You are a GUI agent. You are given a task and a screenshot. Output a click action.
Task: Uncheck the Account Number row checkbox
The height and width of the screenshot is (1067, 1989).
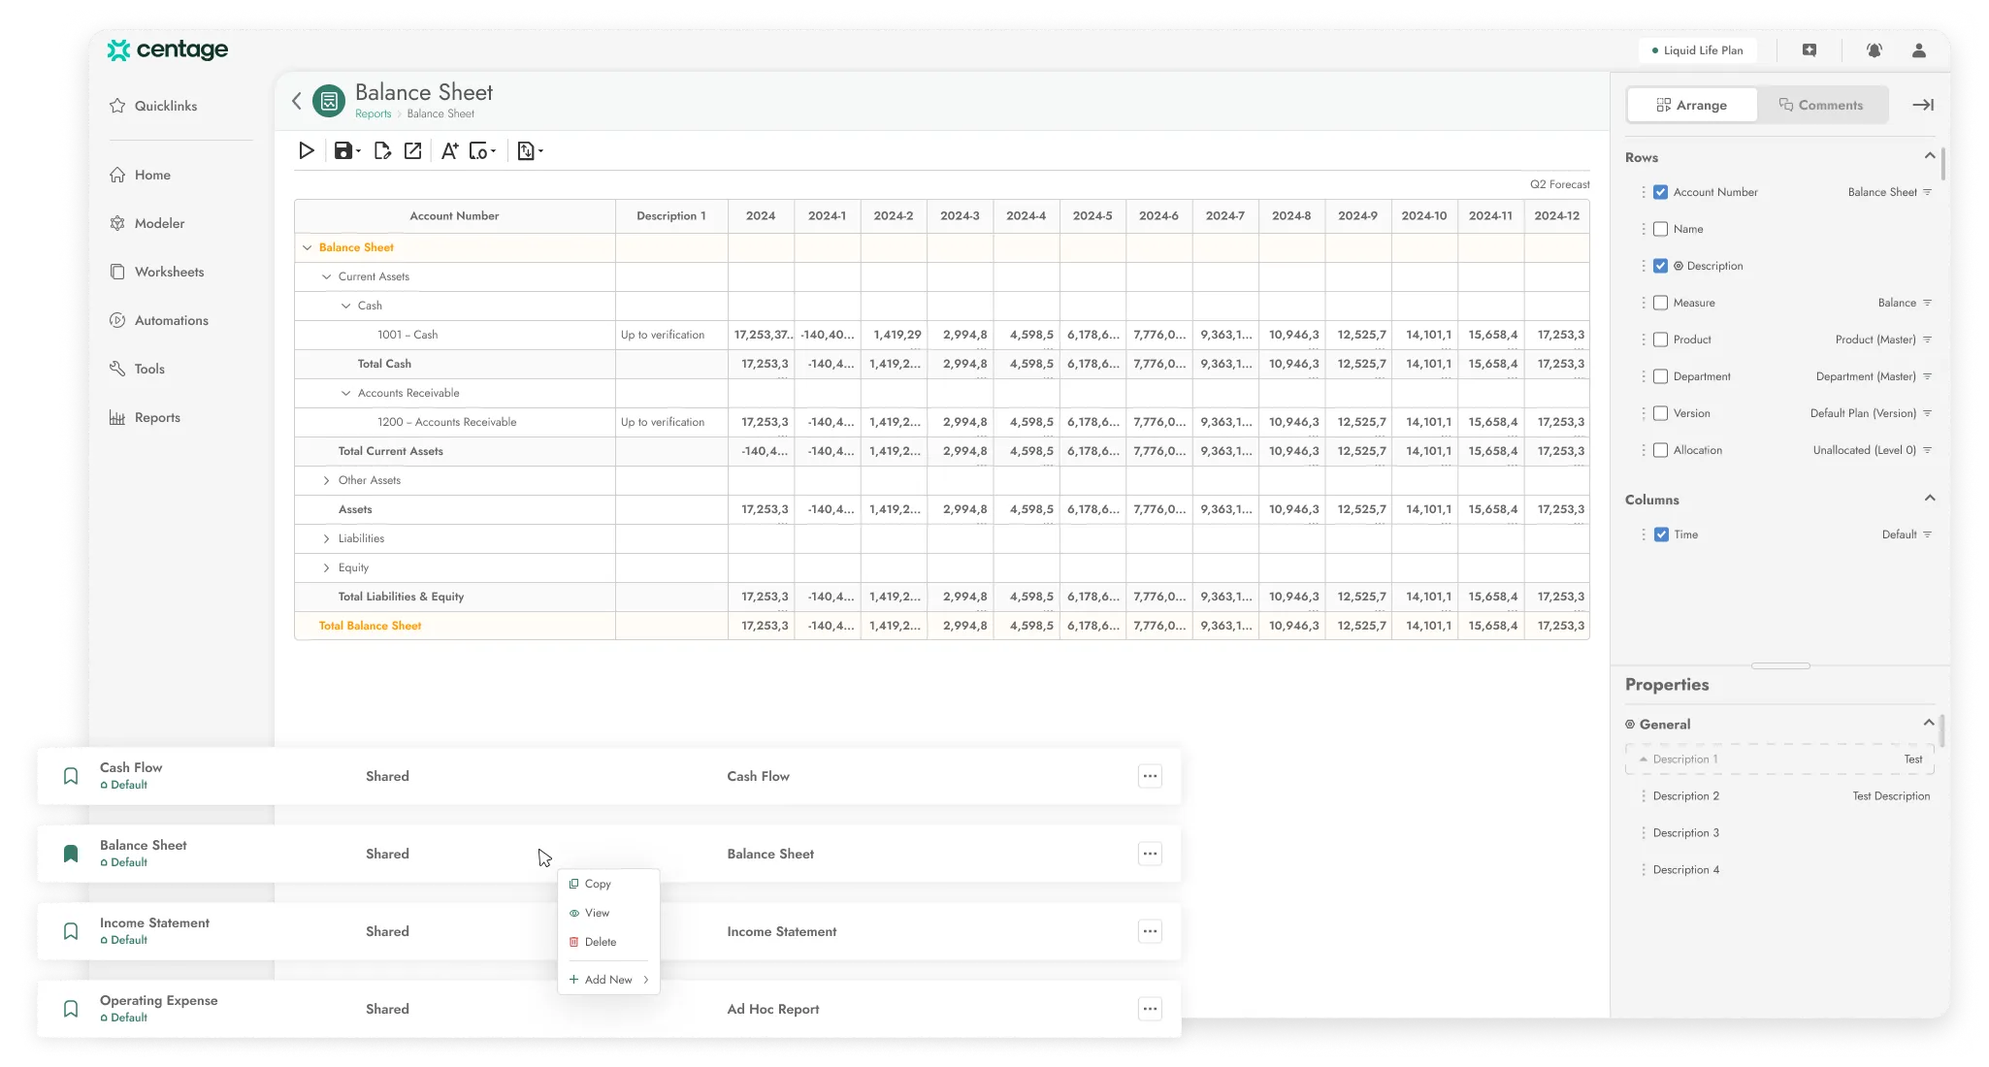click(1660, 192)
